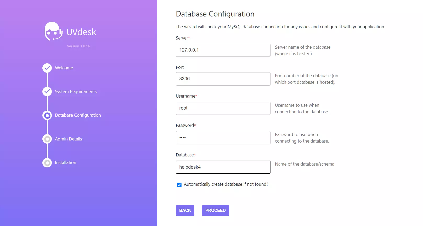Click the Welcome step checkmark icon
Viewport: 423px width, 226px height.
click(47, 68)
